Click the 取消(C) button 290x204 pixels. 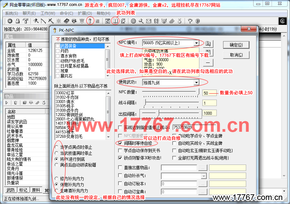pyautogui.click(x=236, y=55)
